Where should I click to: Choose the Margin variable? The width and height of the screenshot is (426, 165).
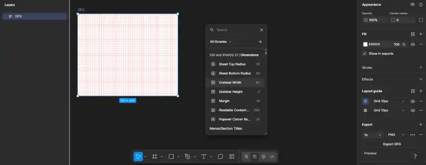[235, 101]
